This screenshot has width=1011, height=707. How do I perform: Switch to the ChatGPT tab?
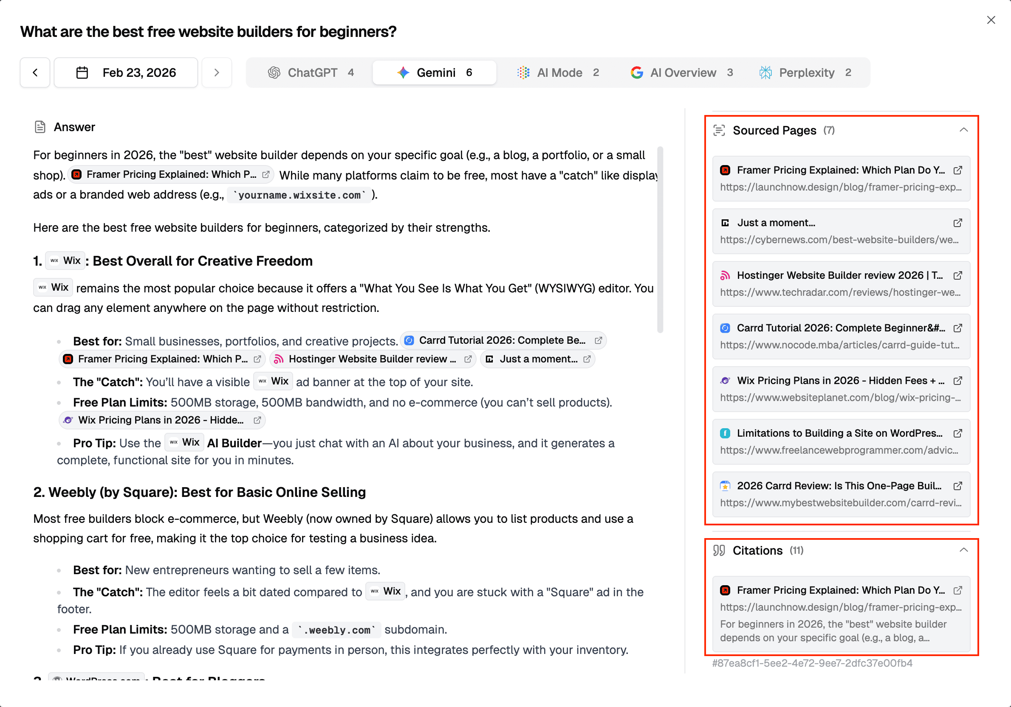pyautogui.click(x=311, y=73)
